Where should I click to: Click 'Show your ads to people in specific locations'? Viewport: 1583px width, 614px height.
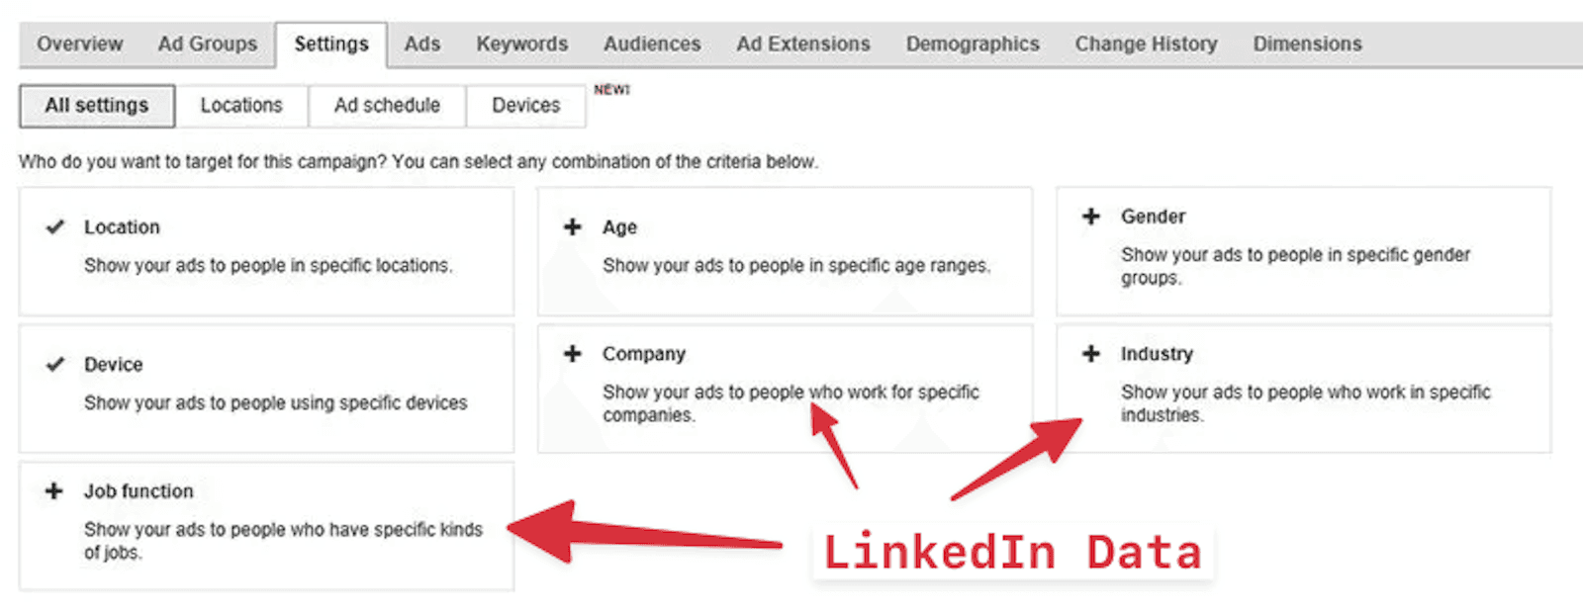[268, 266]
